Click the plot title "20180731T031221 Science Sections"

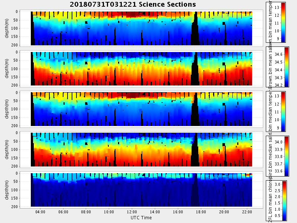coord(133,4)
